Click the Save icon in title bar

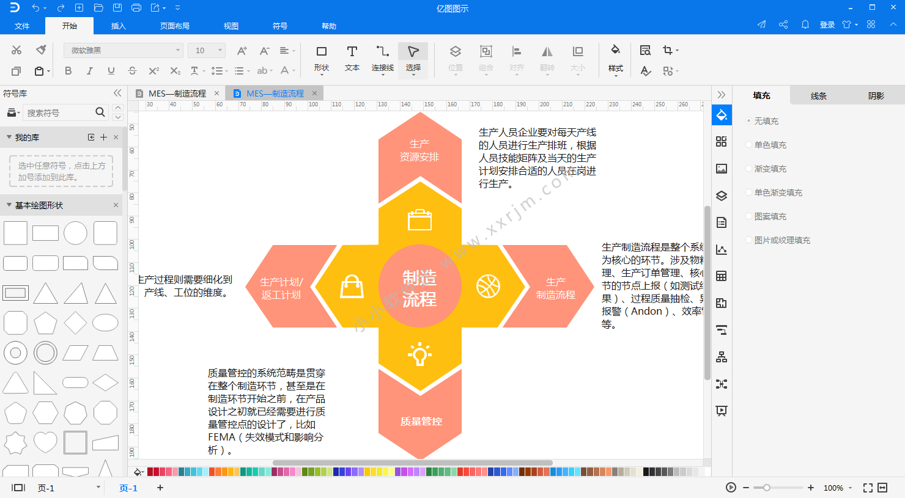tap(117, 8)
